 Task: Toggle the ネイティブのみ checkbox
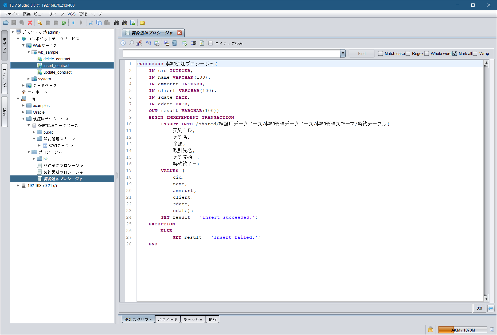click(x=211, y=43)
